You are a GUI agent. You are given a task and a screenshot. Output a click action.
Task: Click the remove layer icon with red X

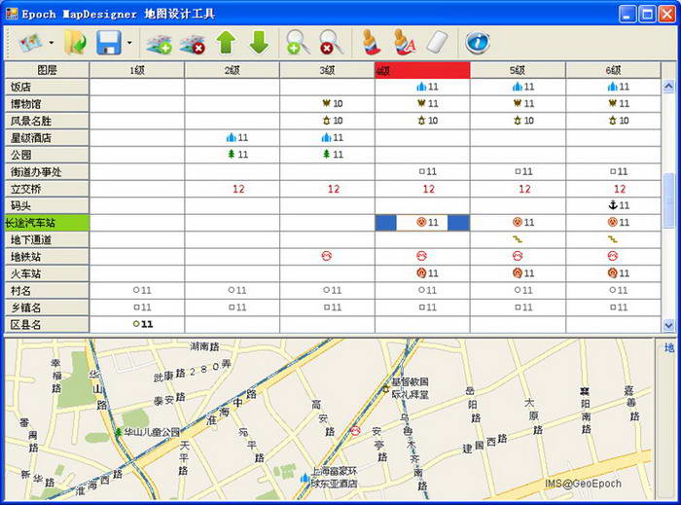pyautogui.click(x=193, y=44)
